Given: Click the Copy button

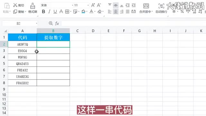Looking at the screenshot, I should [x=19, y=12].
